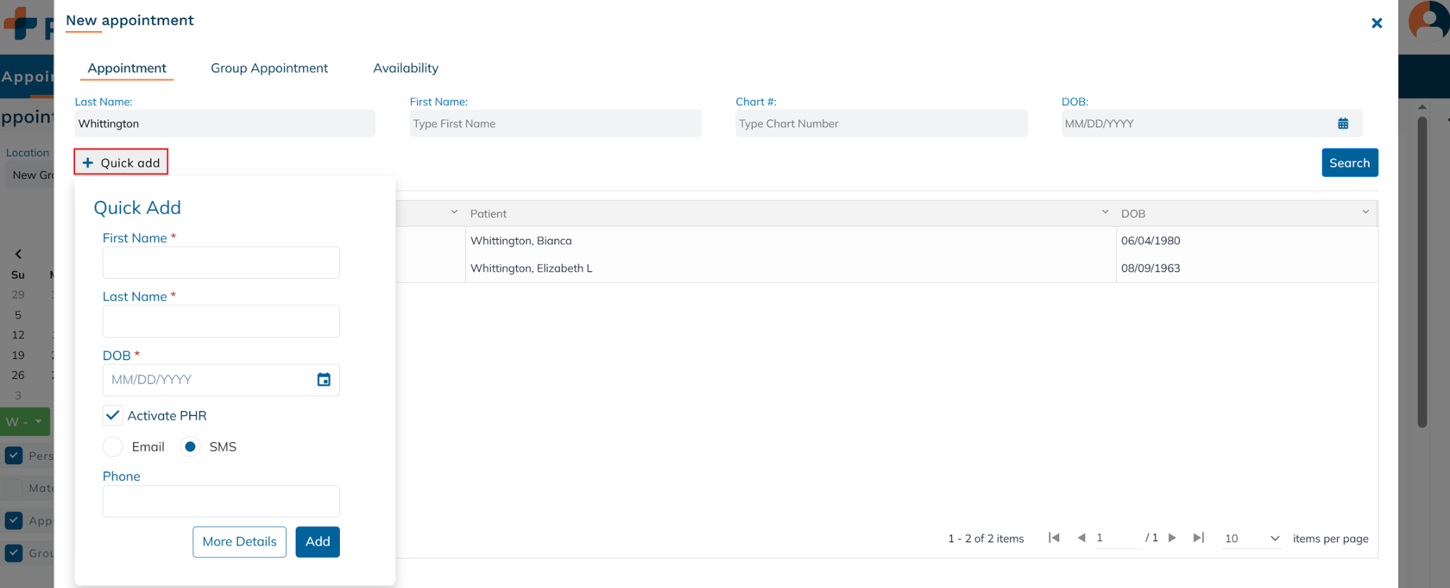
Task: Close the New appointment dialog
Action: click(1376, 23)
